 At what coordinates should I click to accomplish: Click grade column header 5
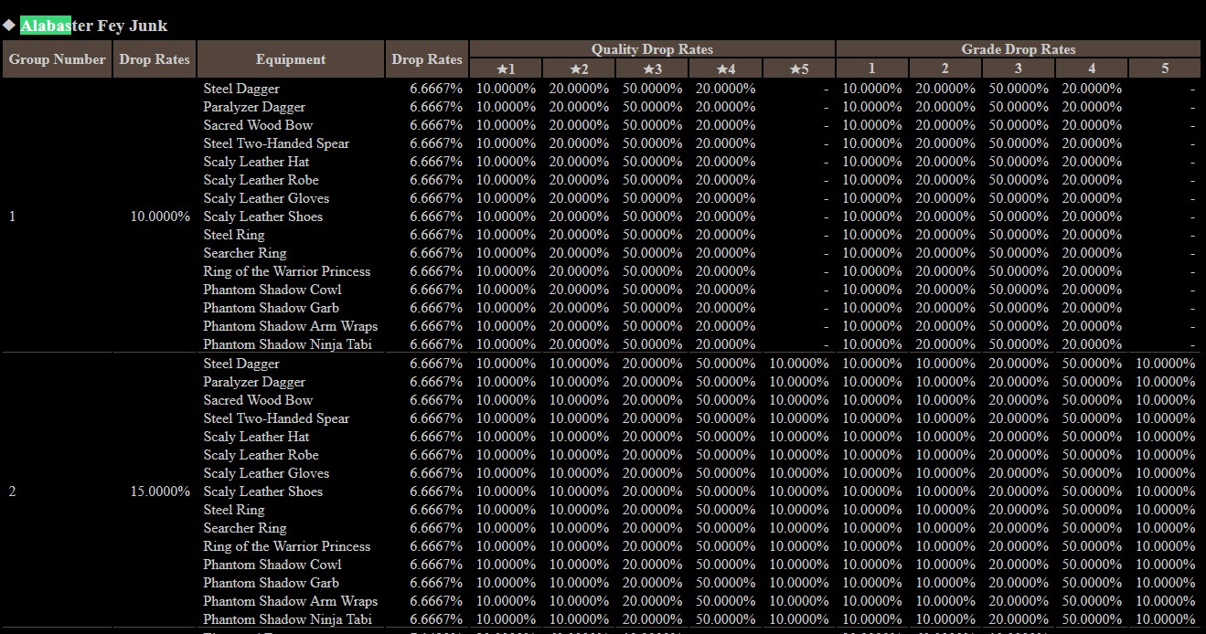[1165, 69]
